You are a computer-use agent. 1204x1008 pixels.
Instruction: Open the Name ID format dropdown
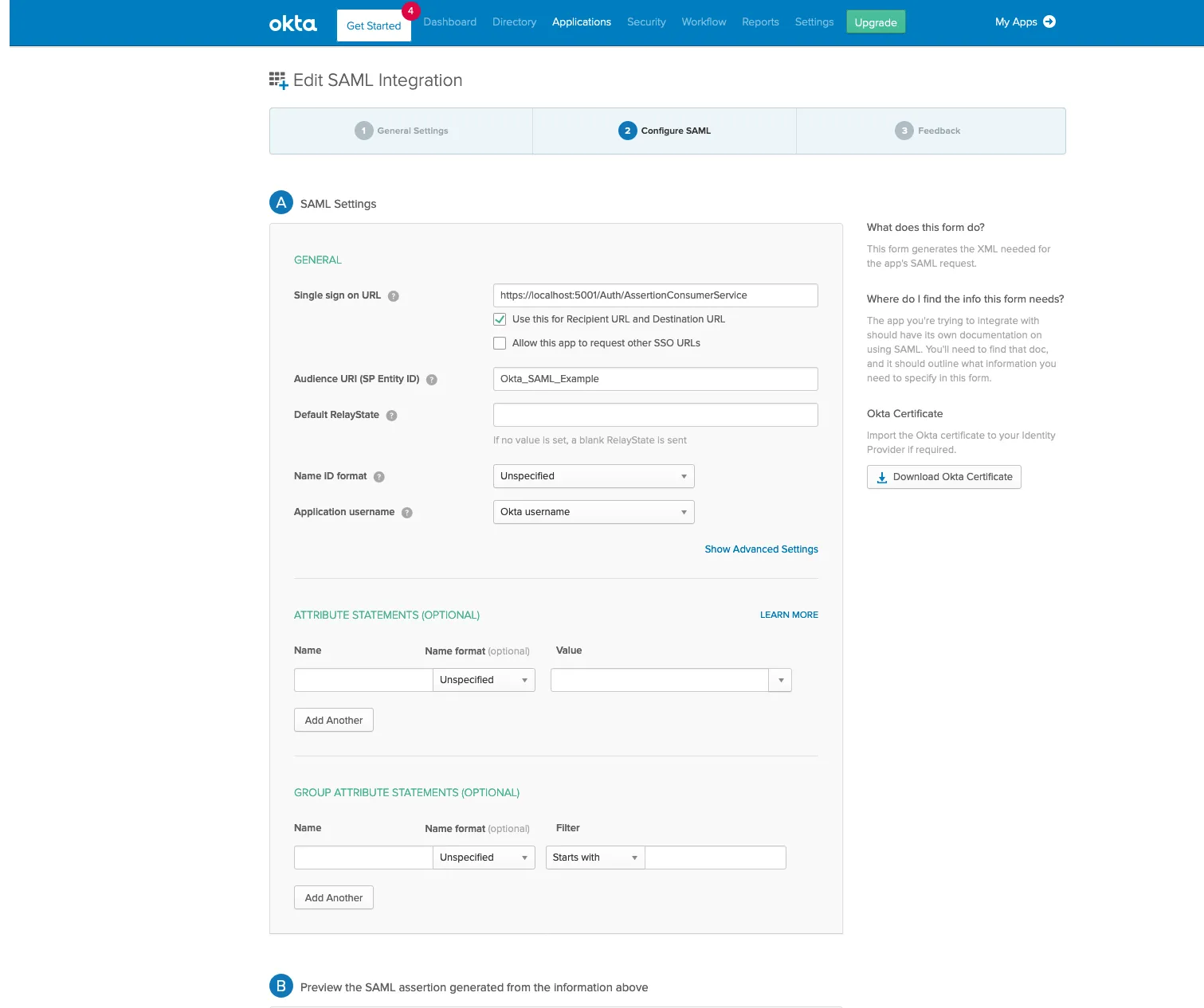683,476
